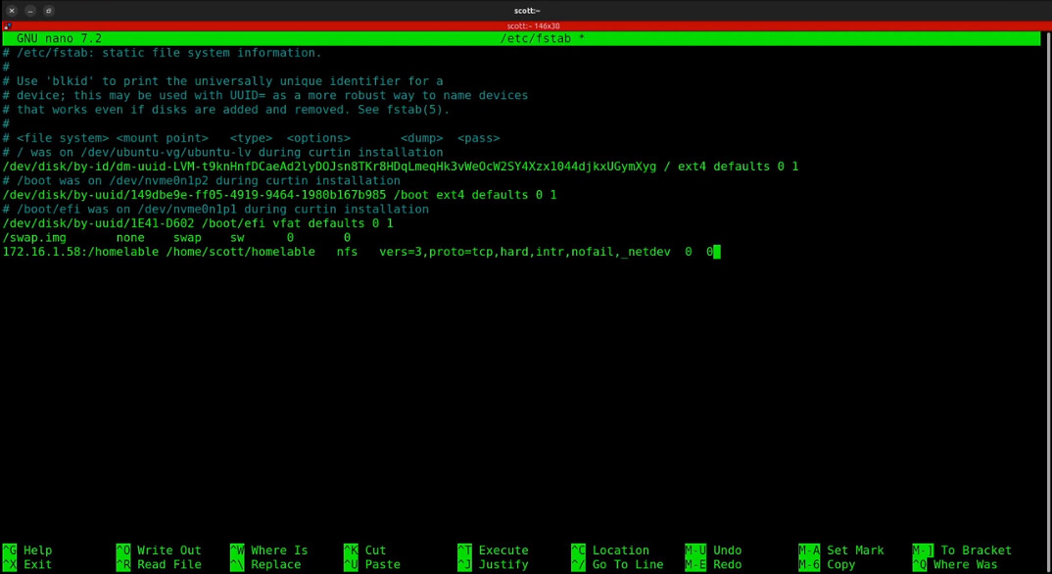Select Read File in the nano shortcut bar
Viewport: 1052px width, 574px height.
[x=169, y=565]
